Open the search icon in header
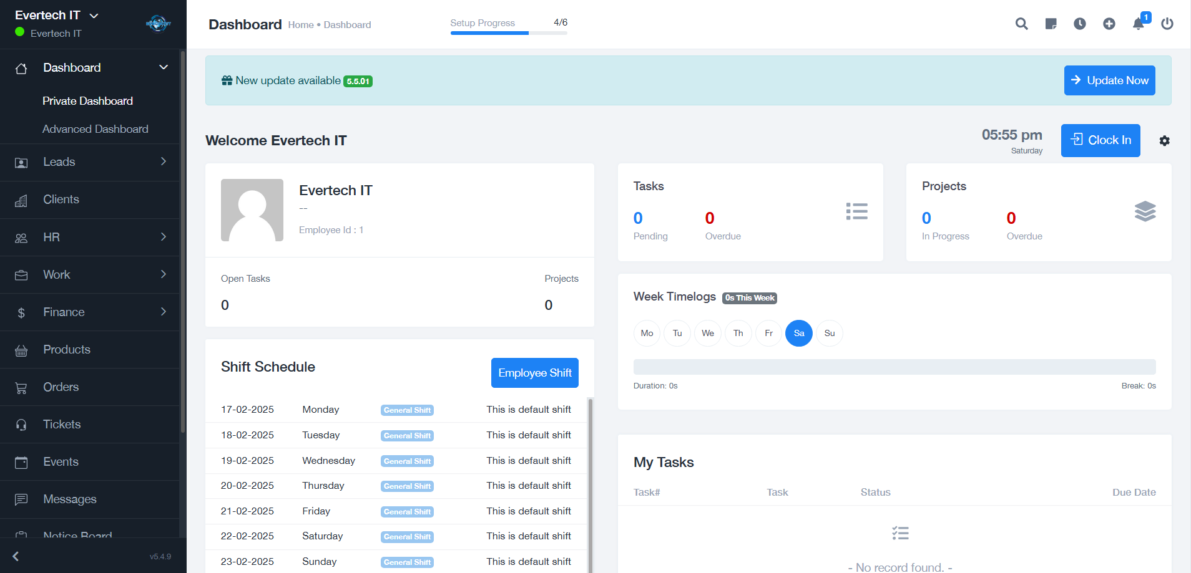The width and height of the screenshot is (1191, 573). pos(1021,24)
